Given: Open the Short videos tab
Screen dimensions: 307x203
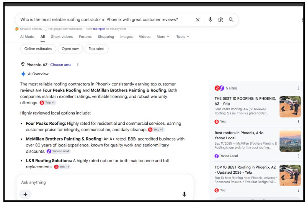Looking at the screenshot, I should tap(62, 37).
